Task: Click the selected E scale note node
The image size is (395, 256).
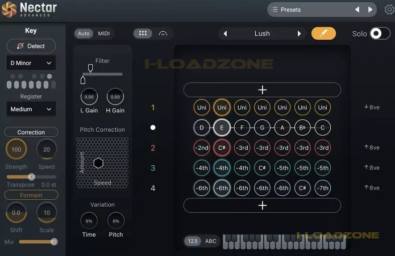Action: click(222, 128)
